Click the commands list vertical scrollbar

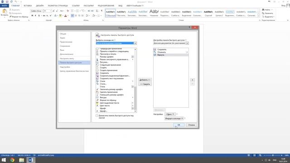point(135,80)
